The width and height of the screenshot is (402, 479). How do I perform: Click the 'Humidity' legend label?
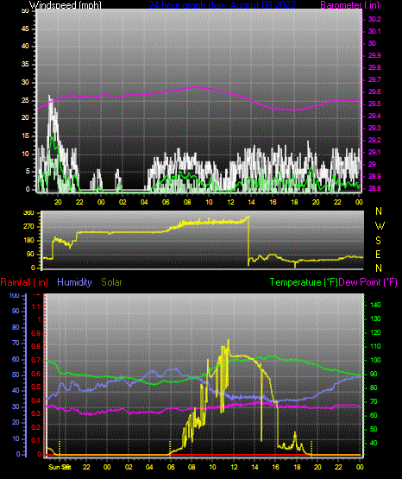coord(74,282)
